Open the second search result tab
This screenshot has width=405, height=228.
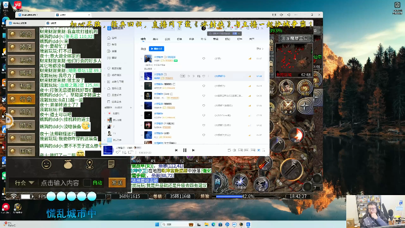point(155,39)
